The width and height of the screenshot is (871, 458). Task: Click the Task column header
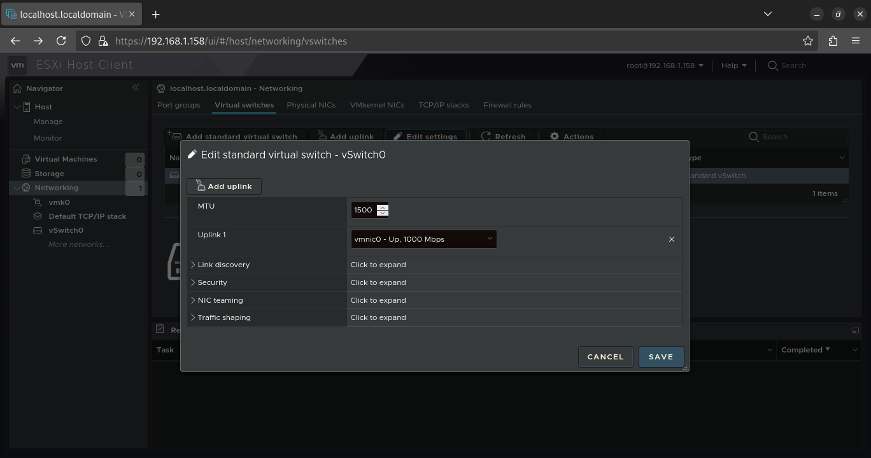coord(165,350)
